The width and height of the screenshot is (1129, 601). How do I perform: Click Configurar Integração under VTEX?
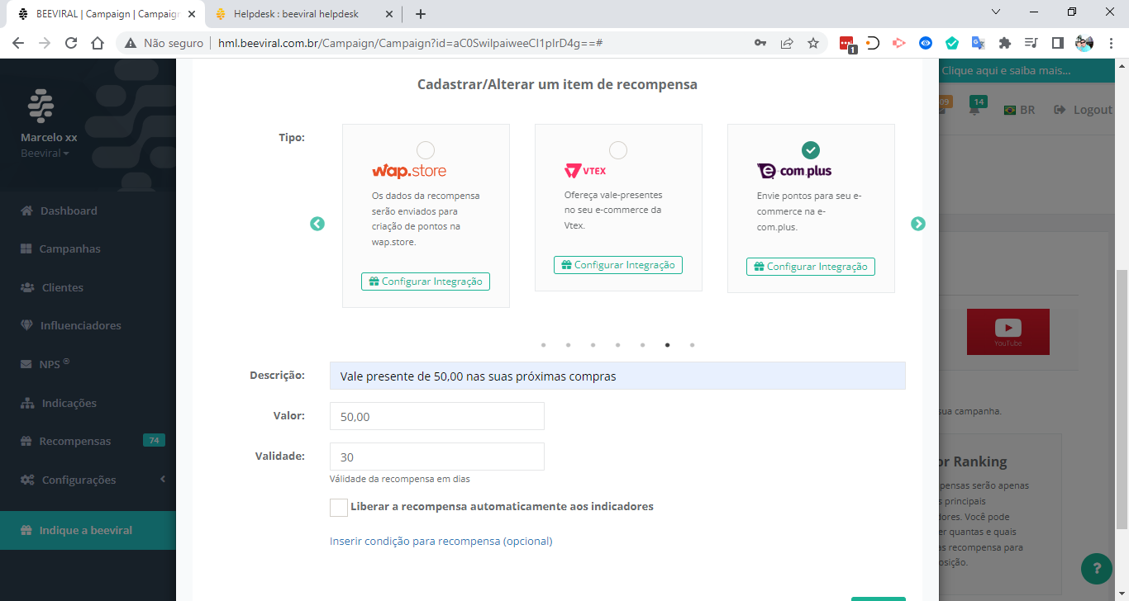[x=618, y=265]
